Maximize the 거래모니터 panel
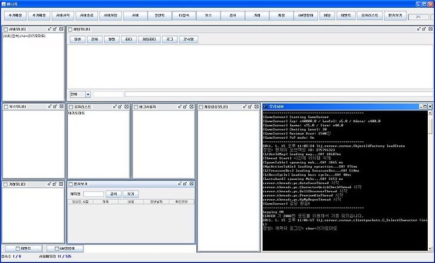Viewport: 435px width, 263px height. coord(54,184)
